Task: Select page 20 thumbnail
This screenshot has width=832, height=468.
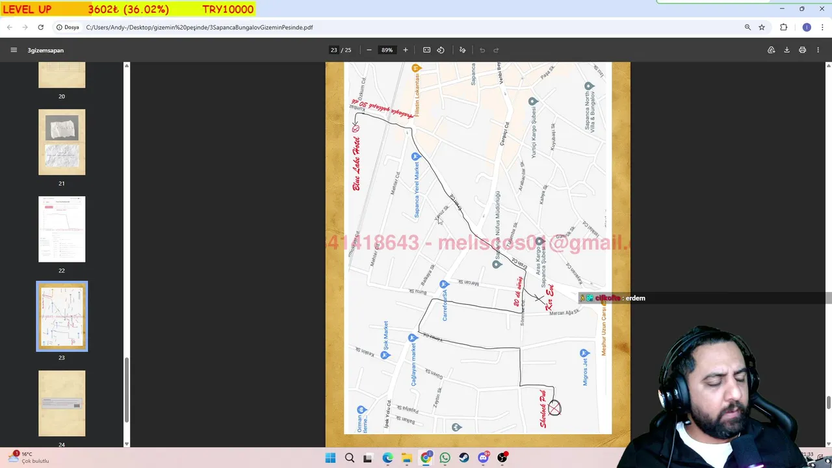Action: point(62,75)
